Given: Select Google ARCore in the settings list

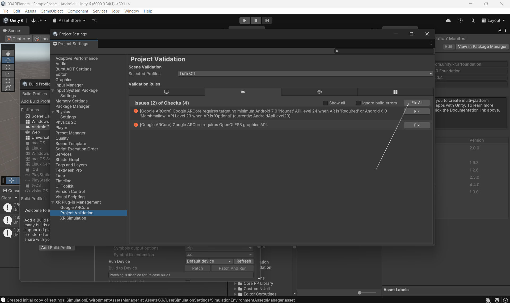Looking at the screenshot, I should click(x=74, y=207).
